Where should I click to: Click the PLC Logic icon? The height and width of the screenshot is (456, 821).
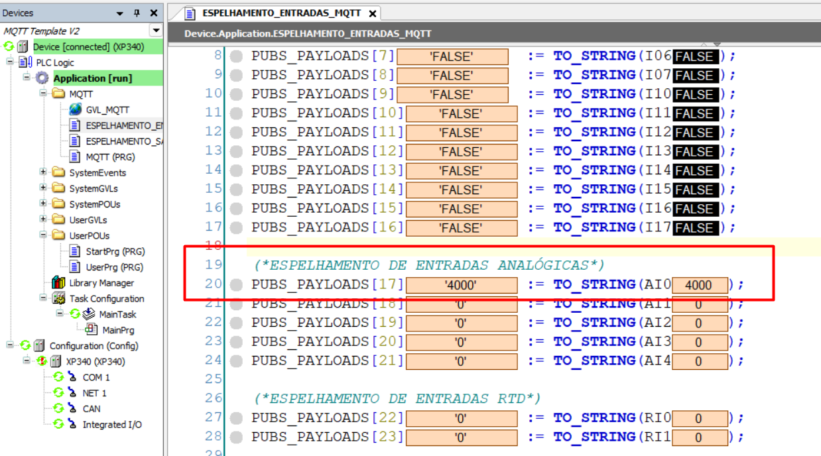click(26, 62)
